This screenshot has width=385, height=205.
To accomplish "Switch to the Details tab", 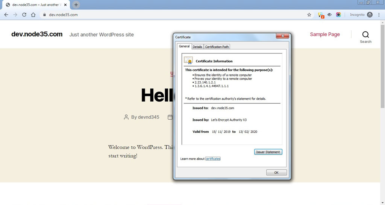I will tap(197, 47).
